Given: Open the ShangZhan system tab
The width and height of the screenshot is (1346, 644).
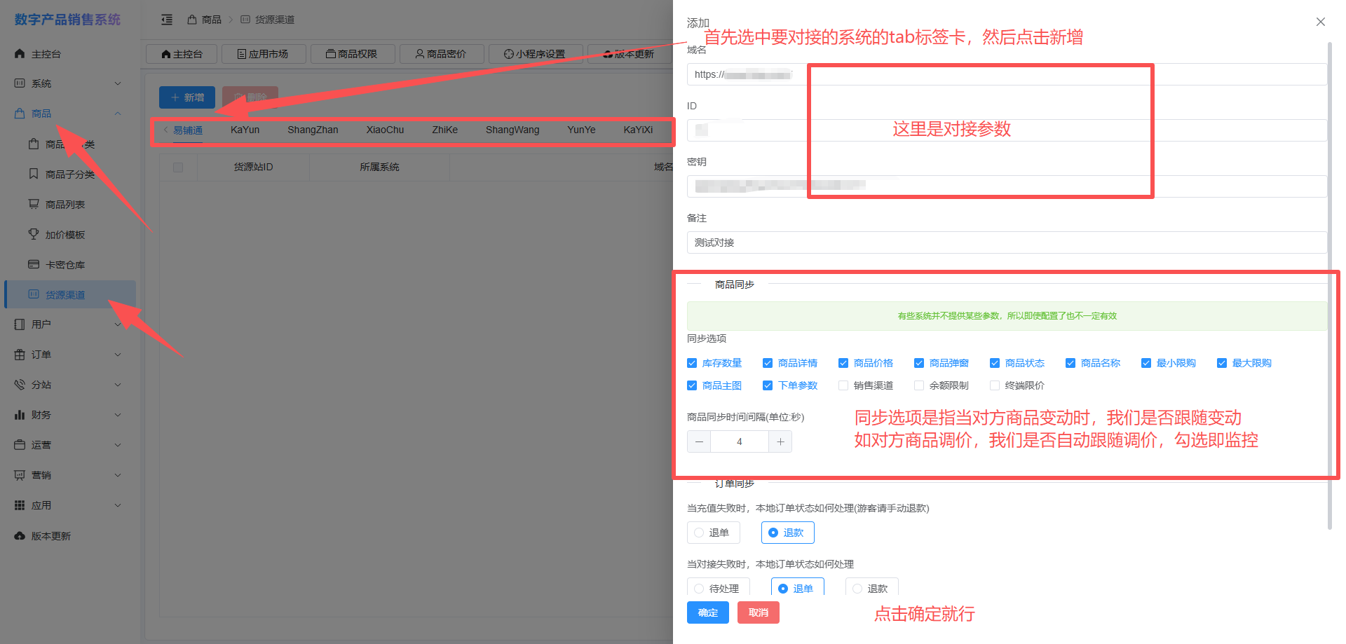Looking at the screenshot, I should [313, 130].
